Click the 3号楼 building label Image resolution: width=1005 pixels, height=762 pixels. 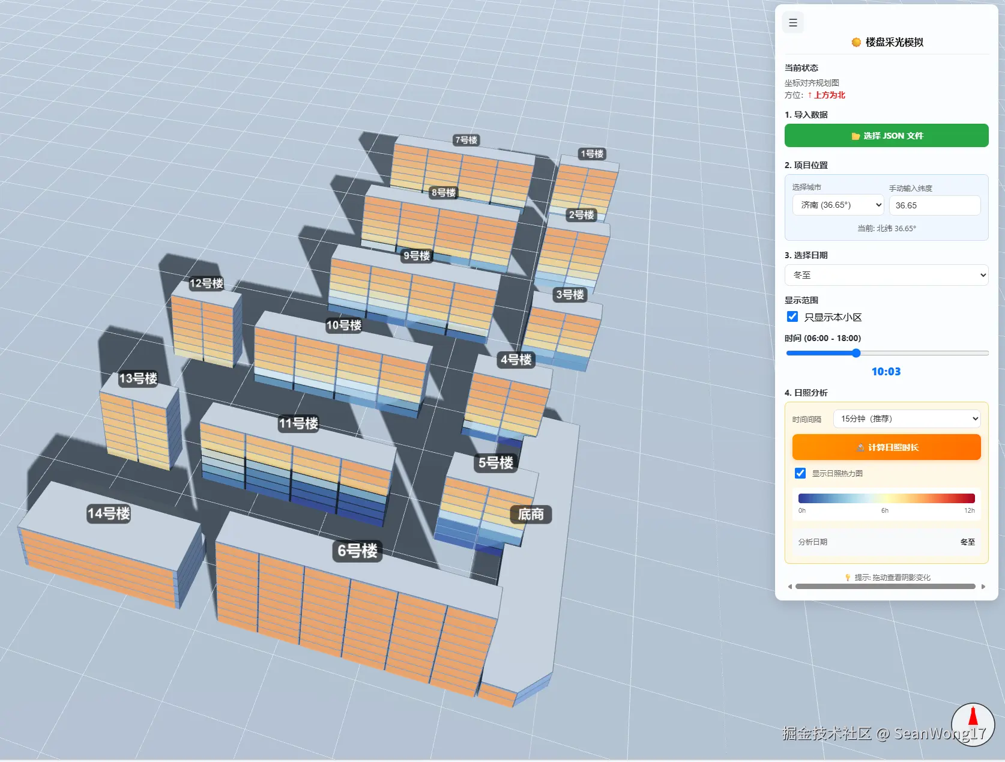[x=570, y=295]
